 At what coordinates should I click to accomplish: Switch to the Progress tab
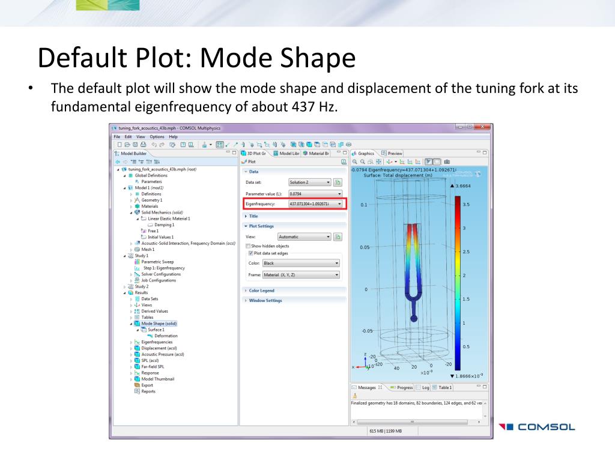click(x=402, y=387)
